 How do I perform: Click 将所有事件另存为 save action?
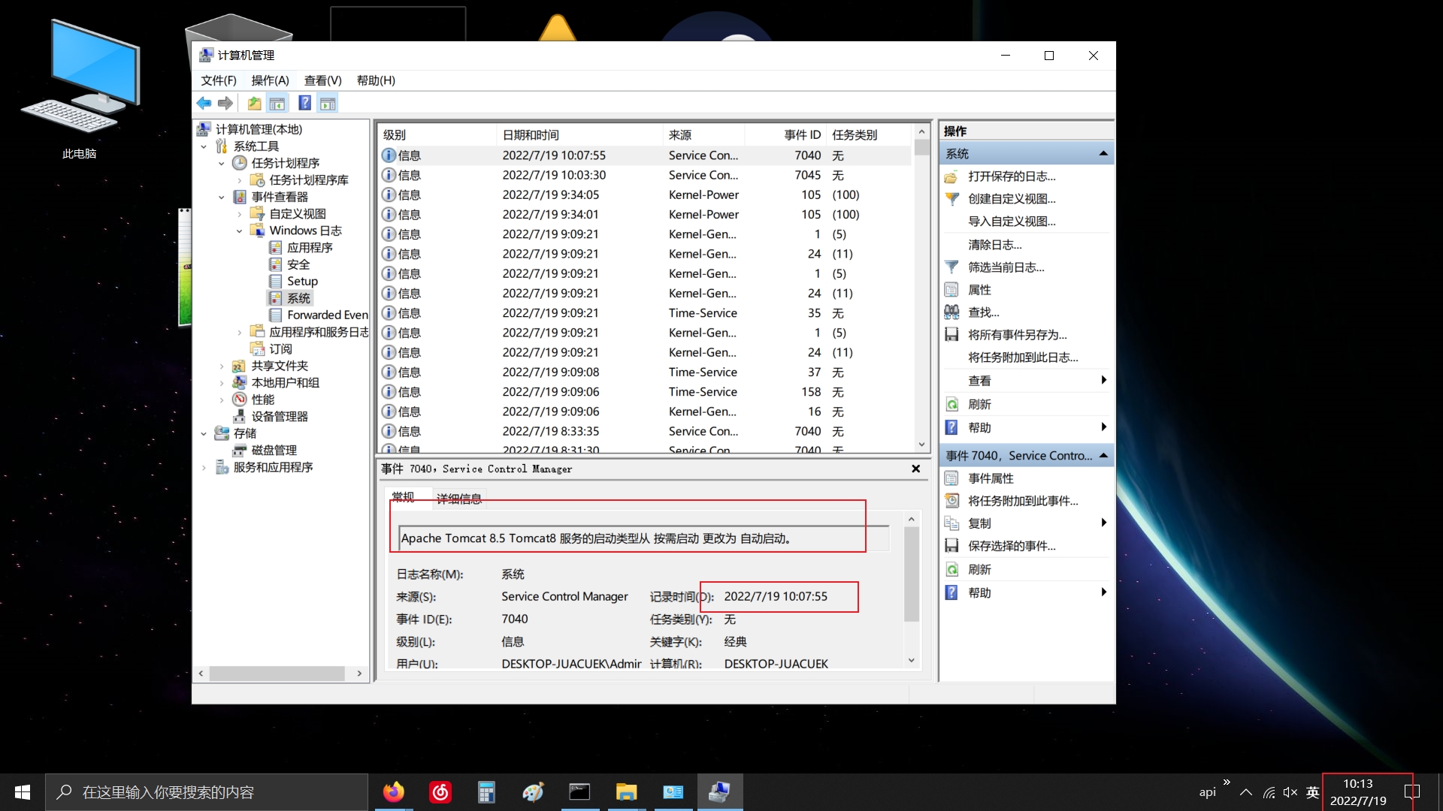[x=1018, y=335]
